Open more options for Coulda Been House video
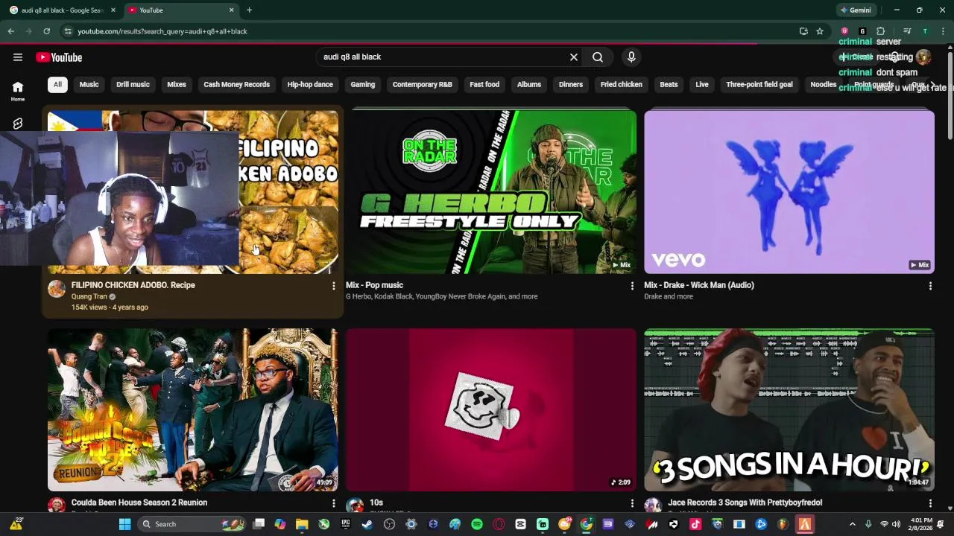This screenshot has width=954, height=536. pyautogui.click(x=334, y=503)
